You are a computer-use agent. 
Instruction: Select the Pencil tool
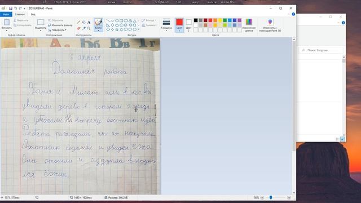[78, 23]
